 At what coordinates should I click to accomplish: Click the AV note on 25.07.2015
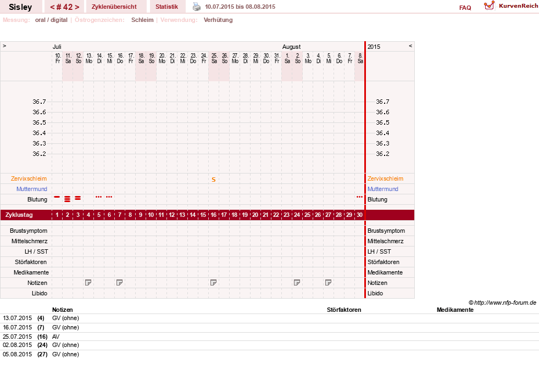pos(55,337)
